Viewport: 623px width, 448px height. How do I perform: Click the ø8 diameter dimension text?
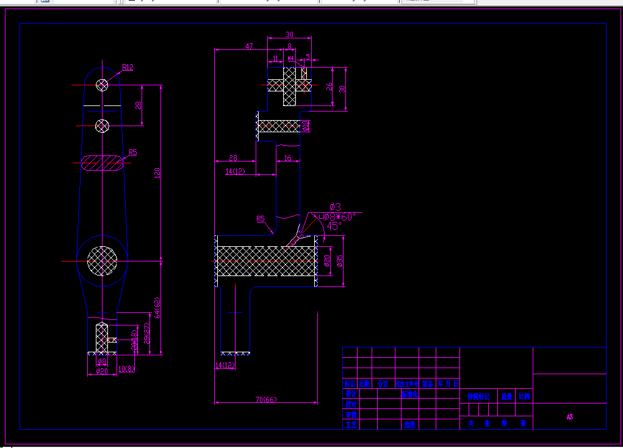coord(102,361)
